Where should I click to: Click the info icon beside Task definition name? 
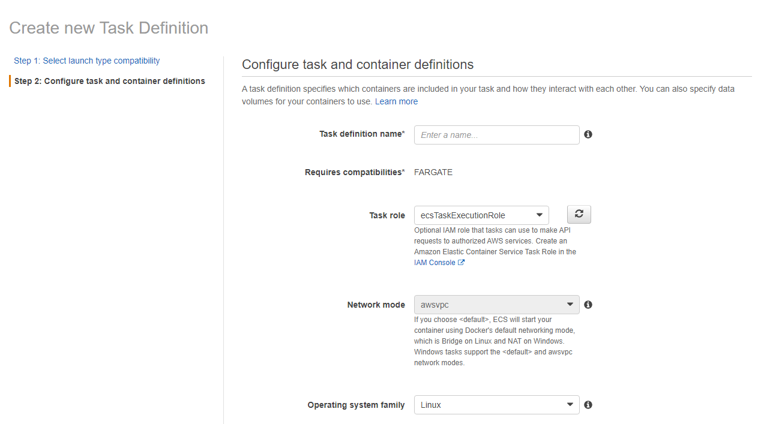click(x=588, y=134)
